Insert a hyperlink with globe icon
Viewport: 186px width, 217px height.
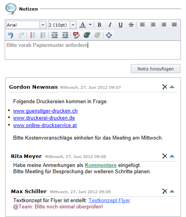tap(87, 35)
